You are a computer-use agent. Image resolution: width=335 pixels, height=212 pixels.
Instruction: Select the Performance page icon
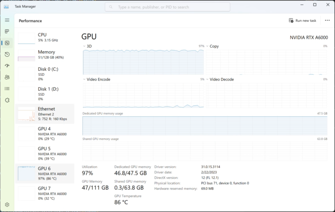pyautogui.click(x=7, y=43)
